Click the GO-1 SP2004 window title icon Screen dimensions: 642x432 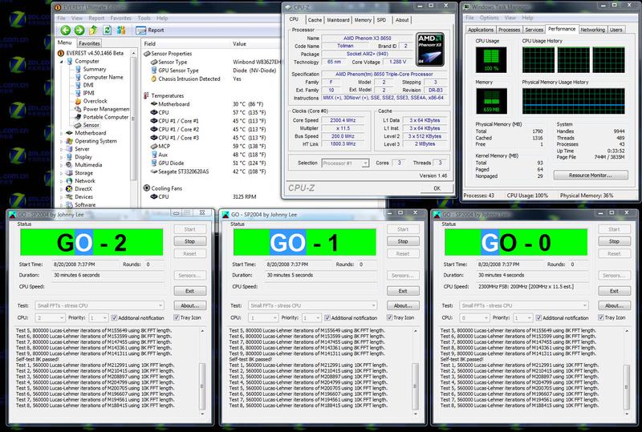click(x=226, y=214)
